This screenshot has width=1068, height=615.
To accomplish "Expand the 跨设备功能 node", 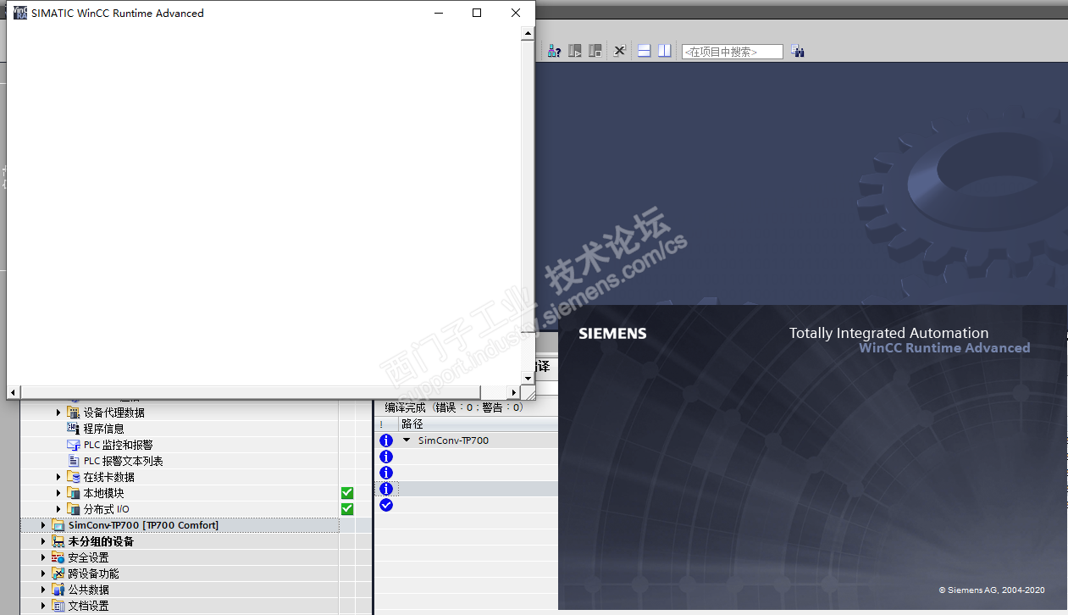I will [x=44, y=573].
